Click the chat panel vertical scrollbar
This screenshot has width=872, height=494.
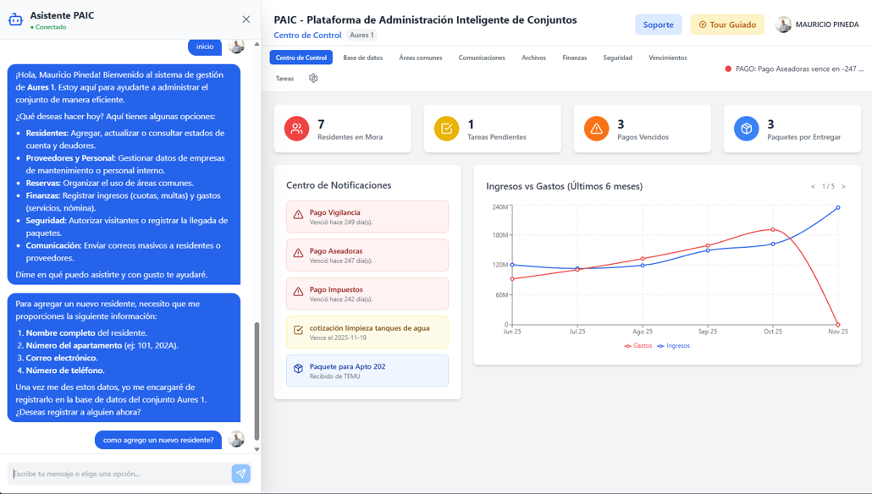click(257, 381)
